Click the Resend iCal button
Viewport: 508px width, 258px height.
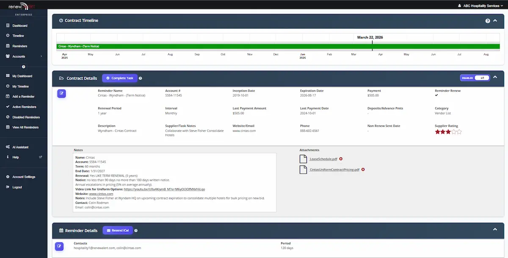(117, 230)
